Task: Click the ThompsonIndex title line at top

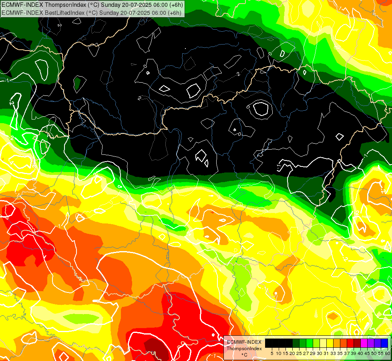Action: [92, 4]
